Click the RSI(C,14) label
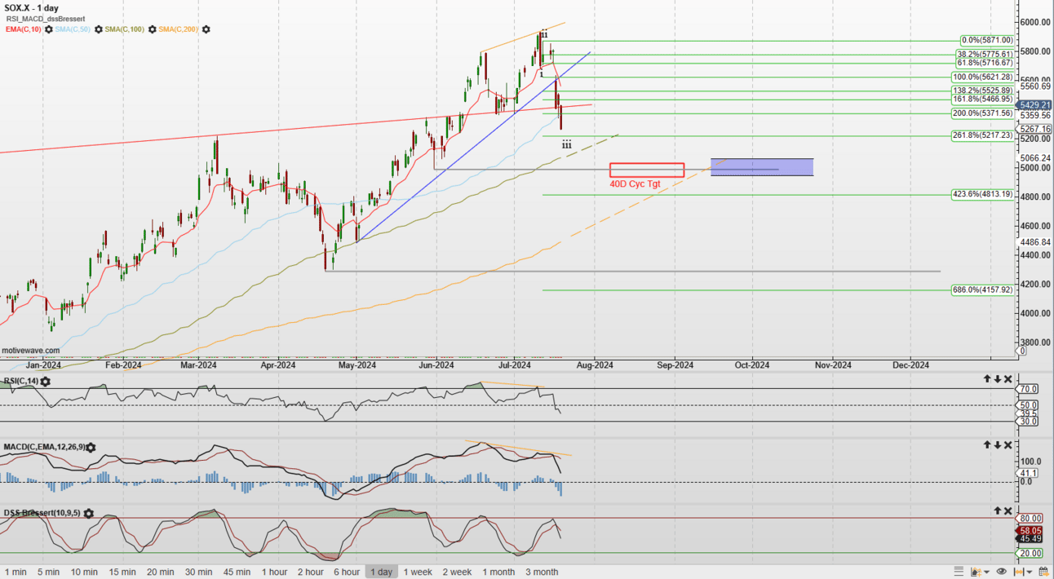Viewport: 1054px width, 579px height. (21, 381)
